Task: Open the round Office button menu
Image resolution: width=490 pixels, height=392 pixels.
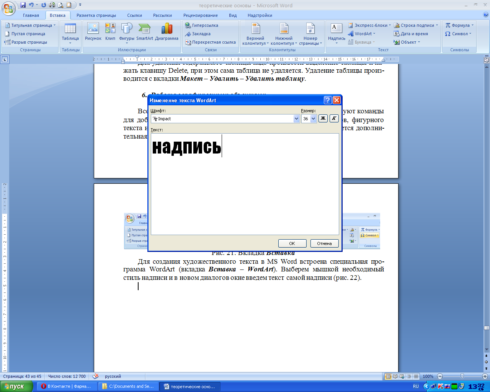Action: pyautogui.click(x=9, y=8)
